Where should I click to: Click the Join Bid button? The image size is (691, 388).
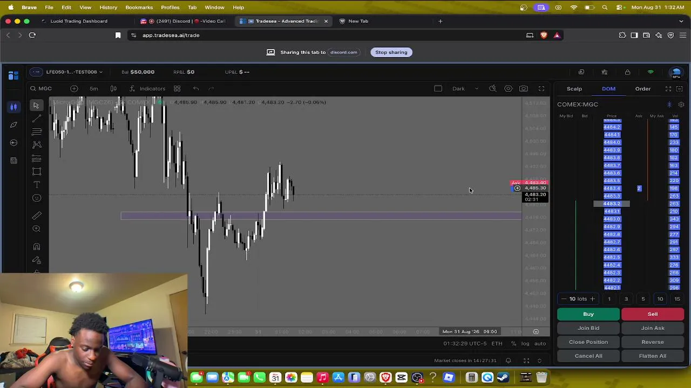pos(588,328)
